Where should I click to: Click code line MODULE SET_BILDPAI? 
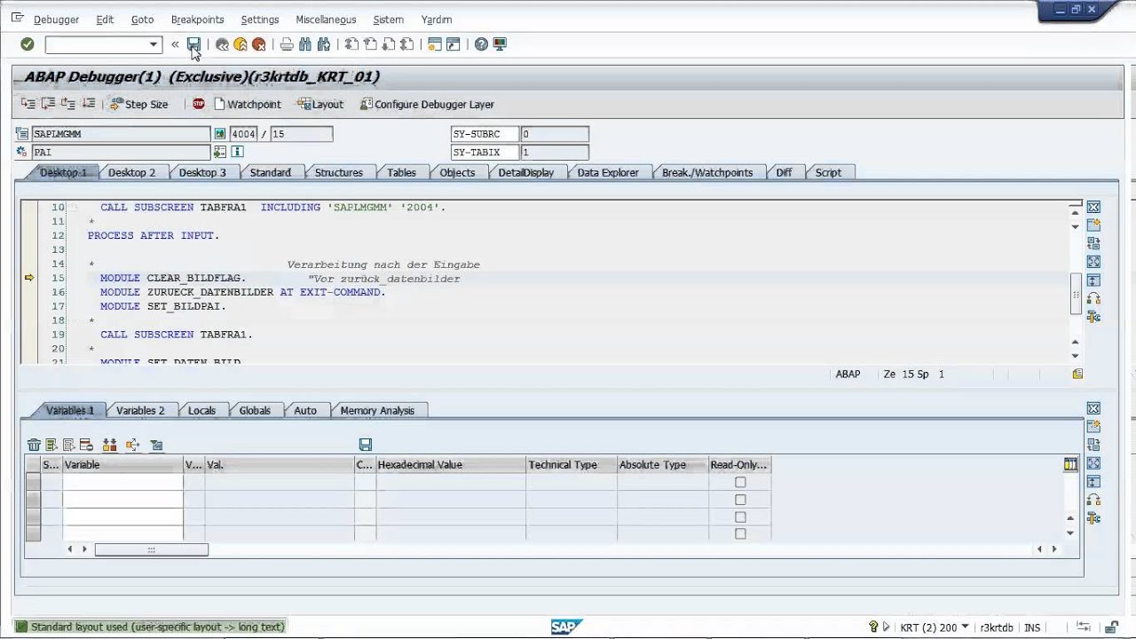(163, 306)
